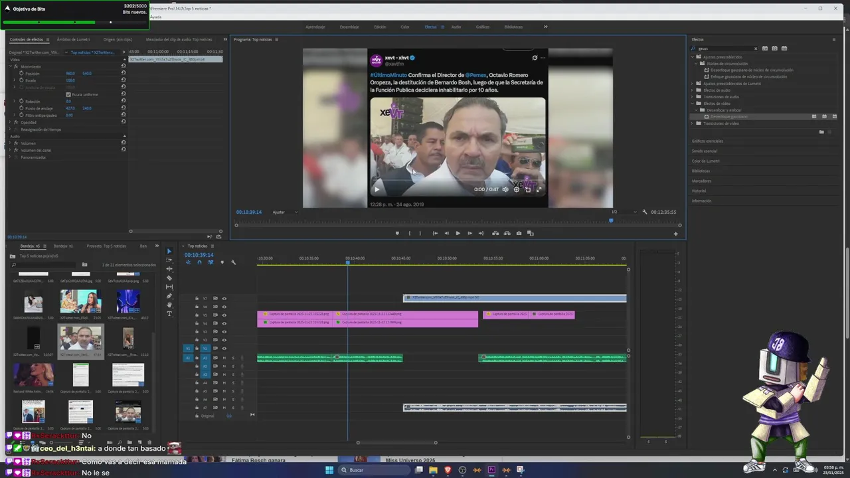Open Color de Lumetri panel
The height and width of the screenshot is (478, 850).
705,161
